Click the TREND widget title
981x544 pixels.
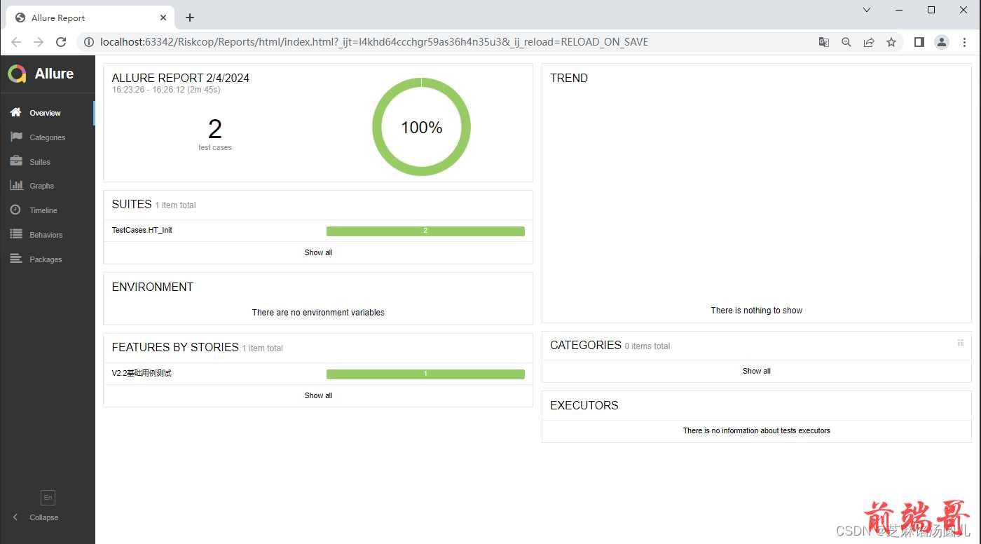569,78
